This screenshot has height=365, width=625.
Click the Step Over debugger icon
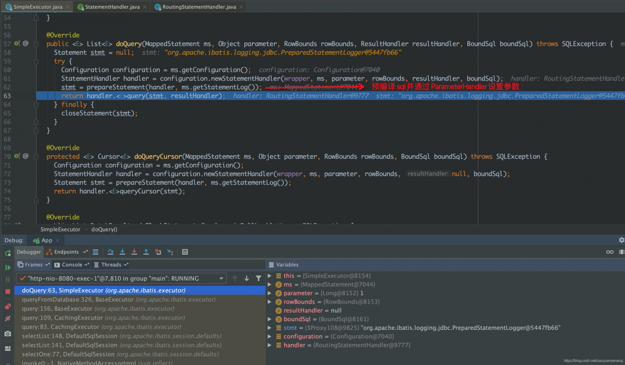[x=110, y=252]
